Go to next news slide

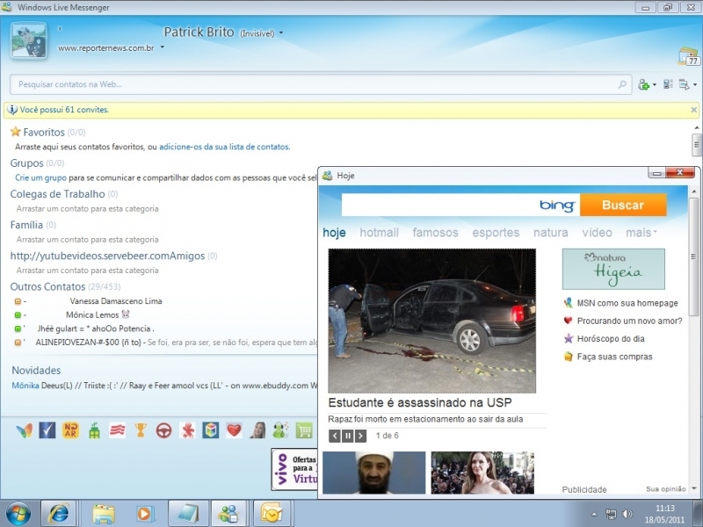coord(360,436)
